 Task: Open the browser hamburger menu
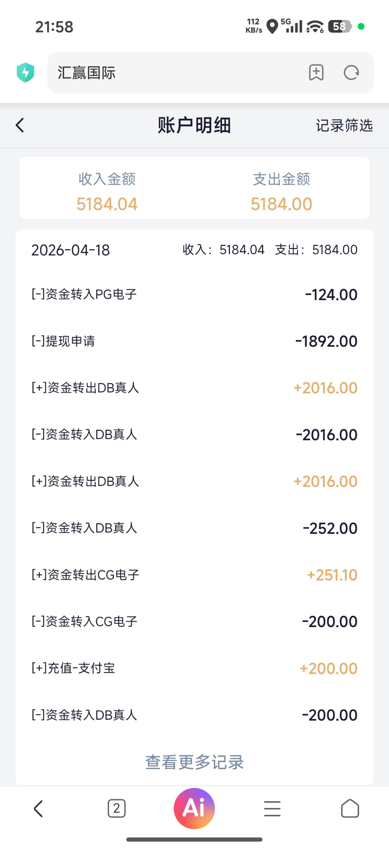[x=272, y=809]
